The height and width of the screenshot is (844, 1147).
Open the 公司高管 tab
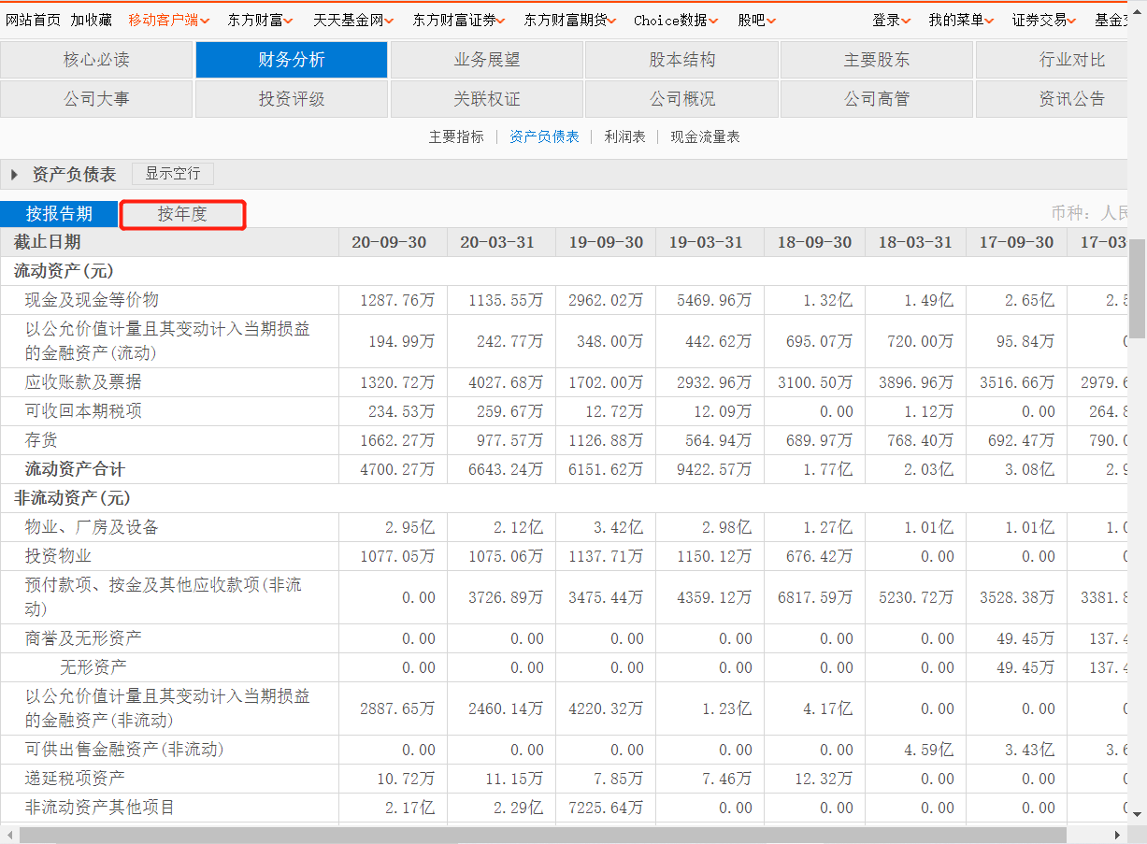pos(876,99)
